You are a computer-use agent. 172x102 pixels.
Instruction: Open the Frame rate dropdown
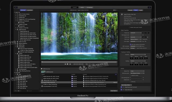(136, 37)
